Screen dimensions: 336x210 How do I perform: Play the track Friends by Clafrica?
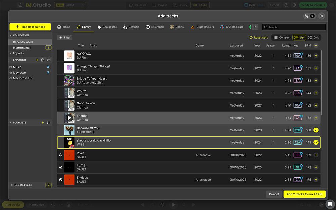tap(69, 118)
